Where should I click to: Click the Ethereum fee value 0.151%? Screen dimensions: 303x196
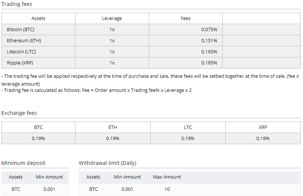(x=209, y=40)
